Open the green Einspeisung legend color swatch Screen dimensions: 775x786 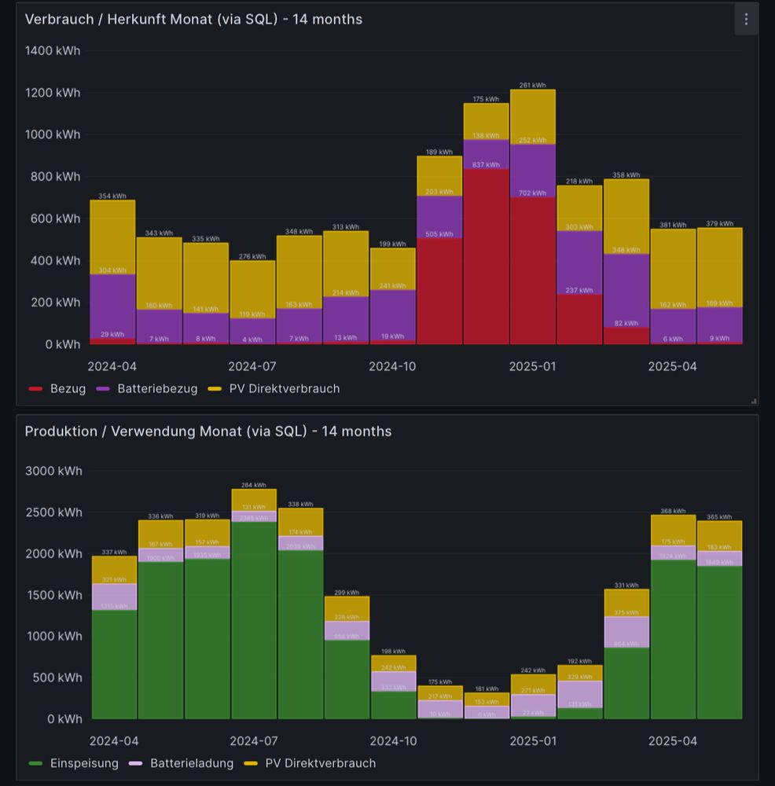point(35,763)
